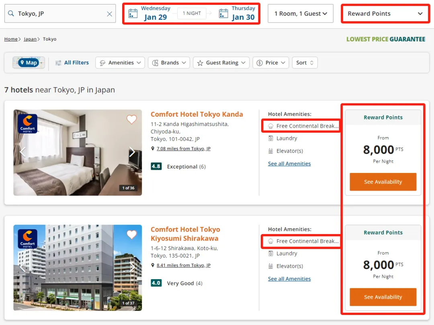434x325 pixels.
Task: Favorite Comfort Hotel Tokyo Kiyosumi Shirakawa heart
Action: [x=131, y=234]
